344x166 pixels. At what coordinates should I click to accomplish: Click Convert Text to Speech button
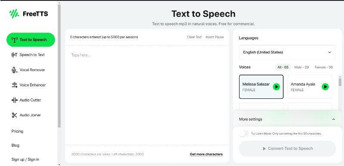coord(287,148)
